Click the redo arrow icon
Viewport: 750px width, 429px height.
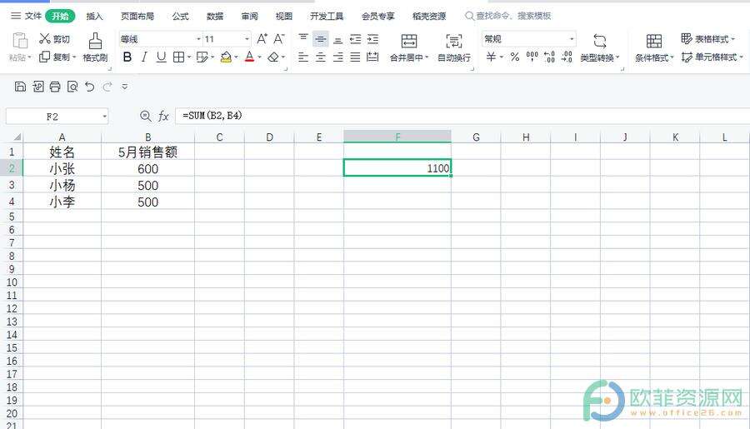107,87
